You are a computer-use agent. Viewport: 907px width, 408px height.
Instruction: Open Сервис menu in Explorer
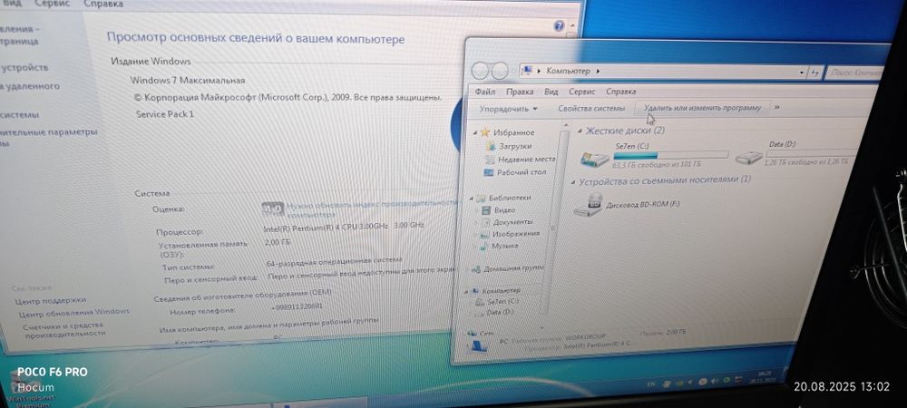pyautogui.click(x=582, y=92)
